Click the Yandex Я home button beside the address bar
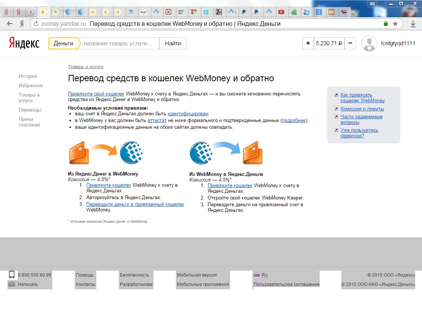 pyautogui.click(x=22, y=24)
